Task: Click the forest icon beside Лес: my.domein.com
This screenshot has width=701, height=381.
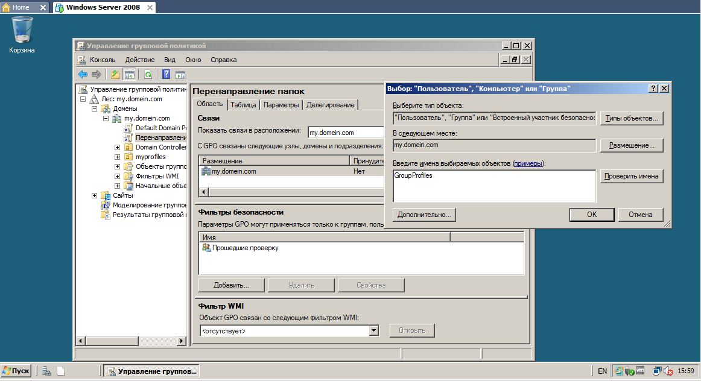Action: click(94, 99)
